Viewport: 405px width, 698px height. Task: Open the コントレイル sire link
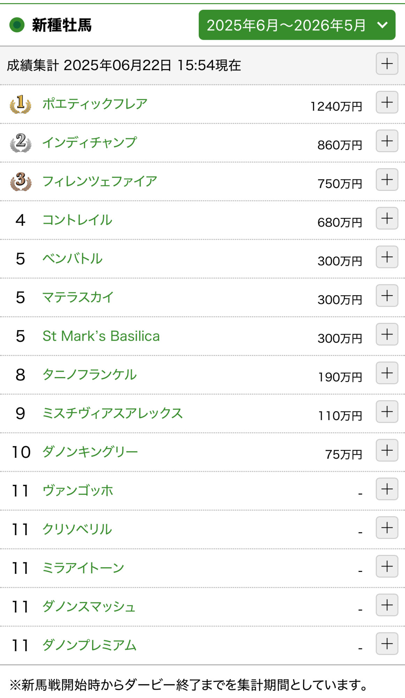tap(77, 220)
